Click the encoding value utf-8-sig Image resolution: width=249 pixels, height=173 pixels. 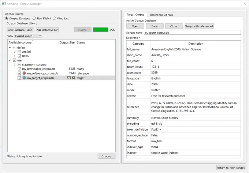pos(196,124)
